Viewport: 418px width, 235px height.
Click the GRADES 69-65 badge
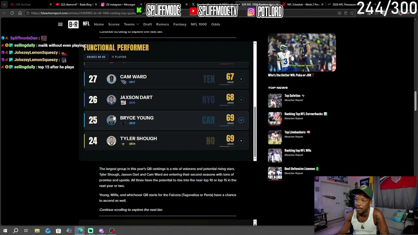coord(96,57)
